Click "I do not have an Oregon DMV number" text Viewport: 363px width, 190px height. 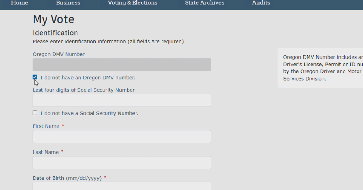[x=88, y=78]
